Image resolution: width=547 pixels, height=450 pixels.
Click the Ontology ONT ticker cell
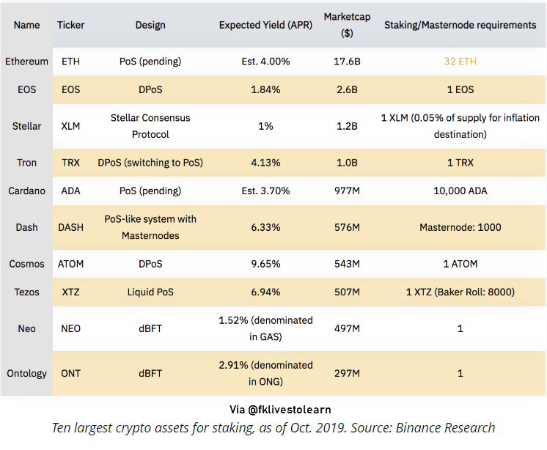point(71,374)
